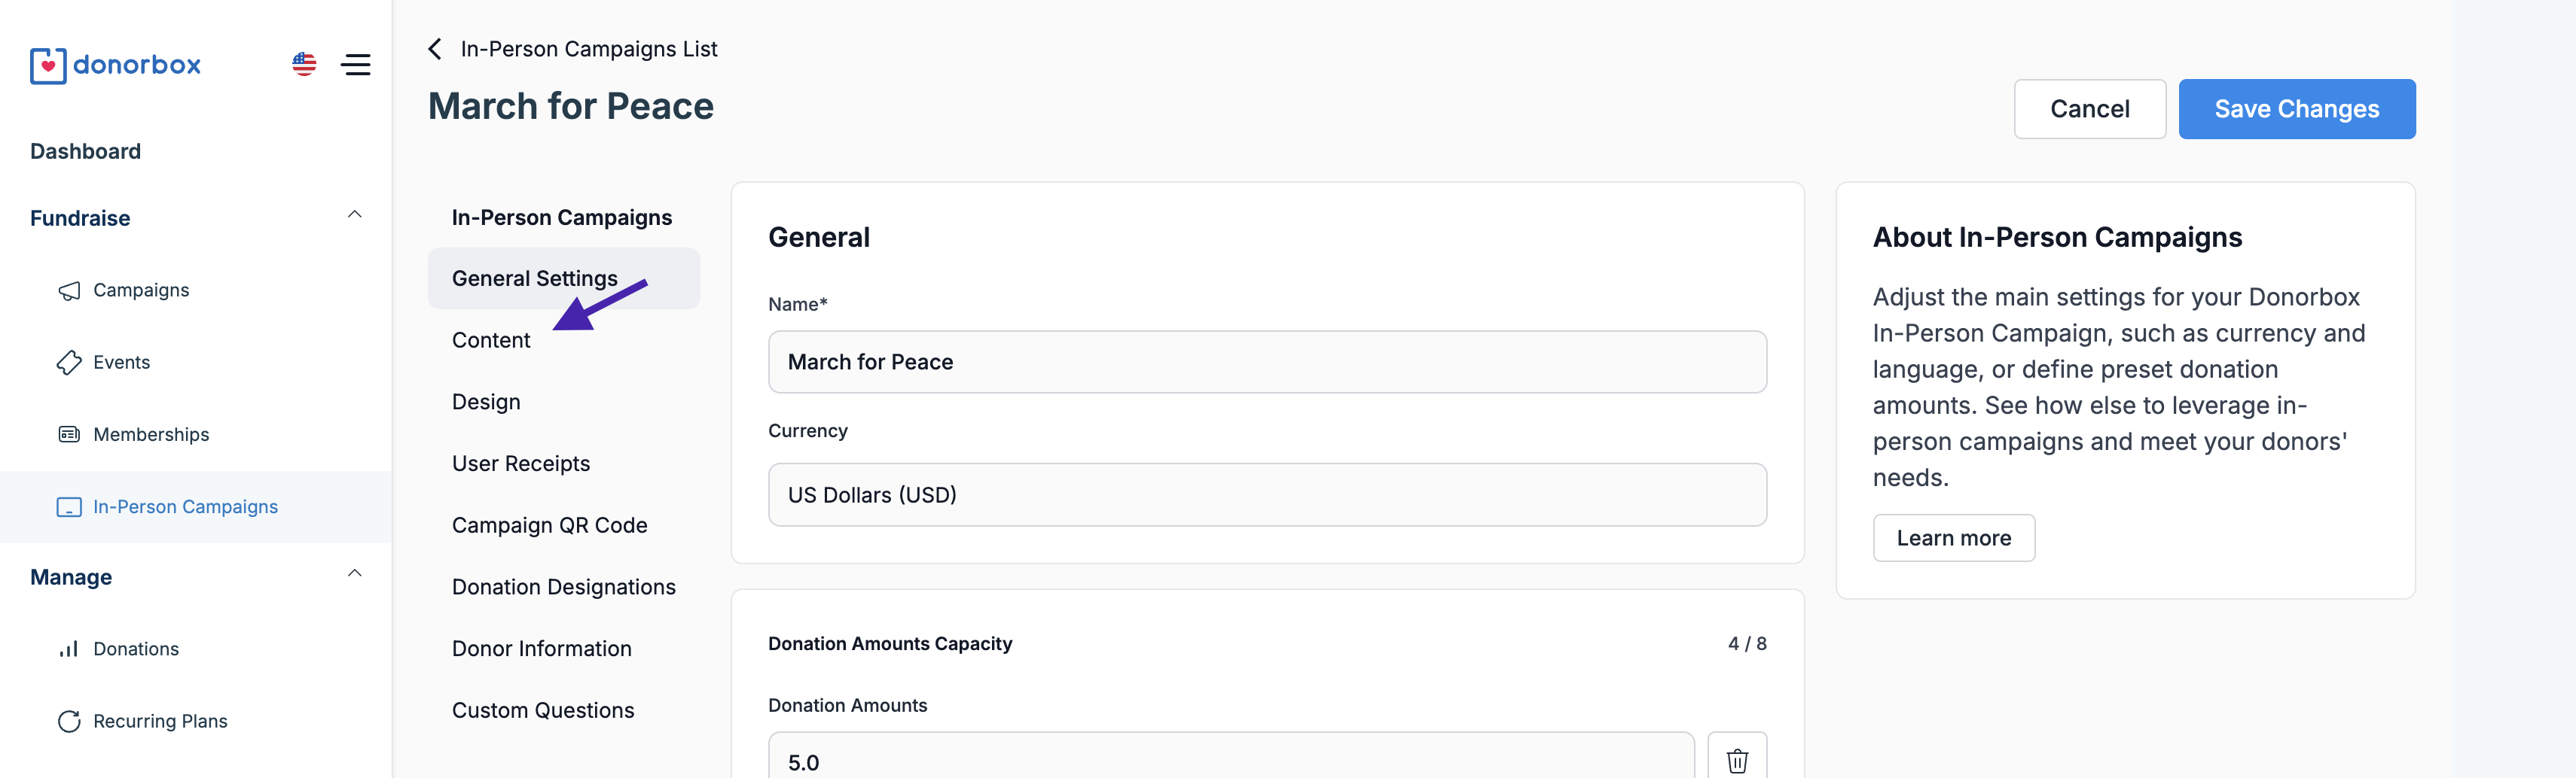Screen dimensions: 2576x778
Task: Follow the Learn more link
Action: pos(1953,538)
